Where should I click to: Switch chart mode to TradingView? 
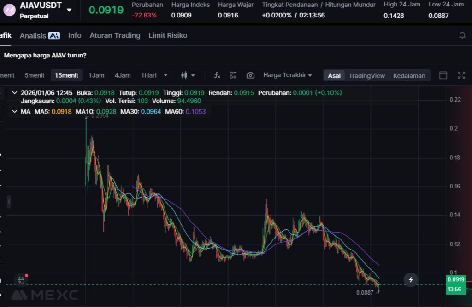[366, 76]
